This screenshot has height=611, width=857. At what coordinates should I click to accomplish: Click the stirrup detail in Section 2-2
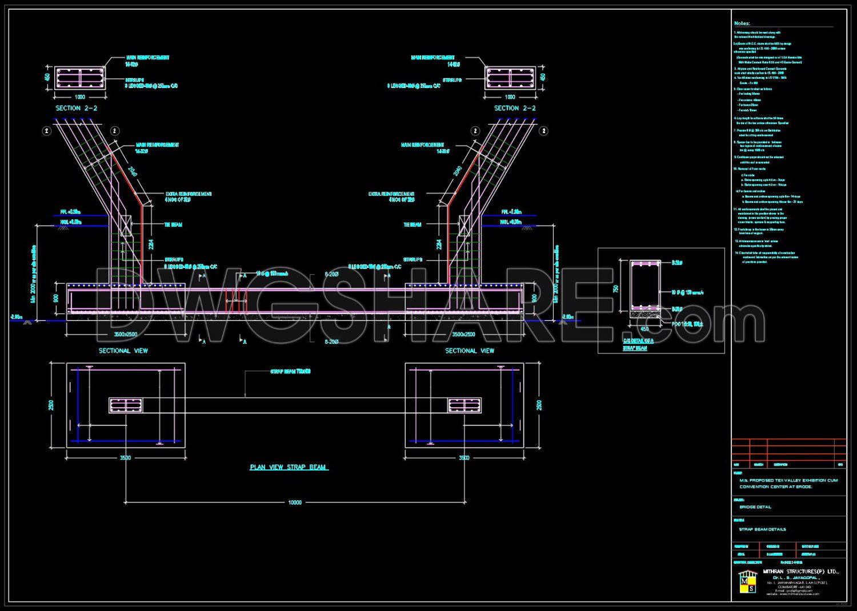tap(80, 78)
